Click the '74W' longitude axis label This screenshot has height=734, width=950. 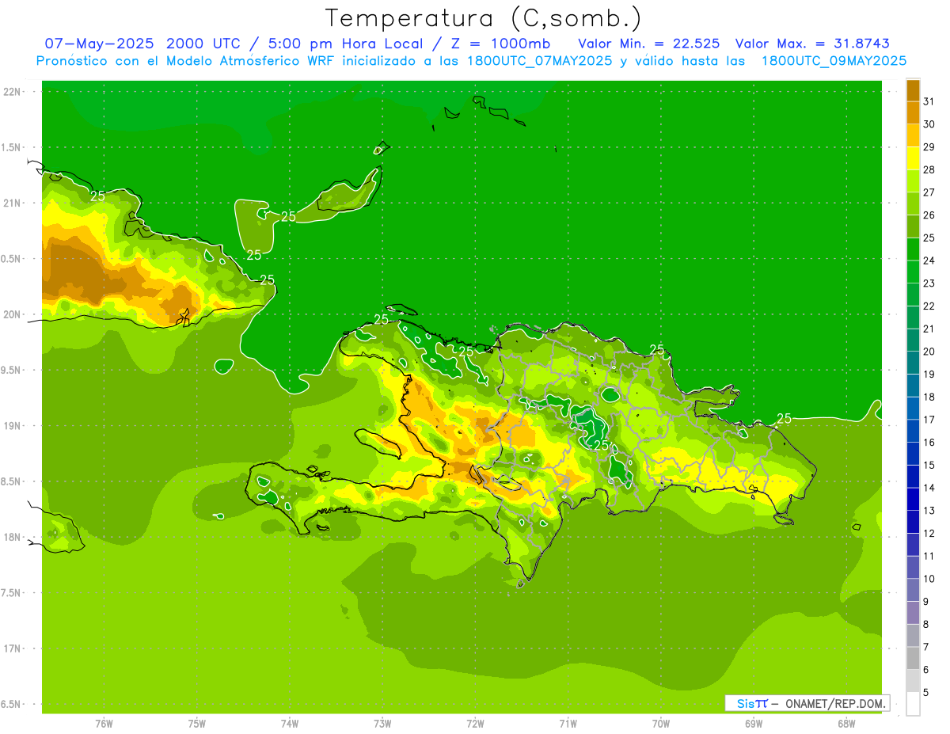pos(290,724)
